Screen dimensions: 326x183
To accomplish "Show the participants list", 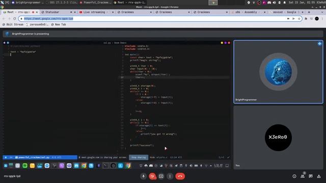I will point(303,176).
